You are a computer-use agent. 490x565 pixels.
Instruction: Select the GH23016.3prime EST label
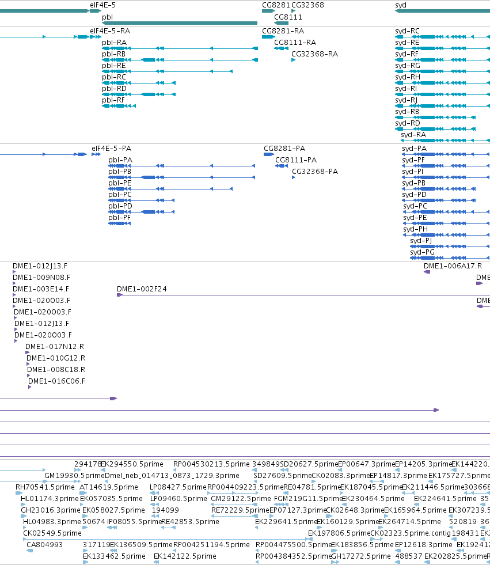click(x=51, y=510)
